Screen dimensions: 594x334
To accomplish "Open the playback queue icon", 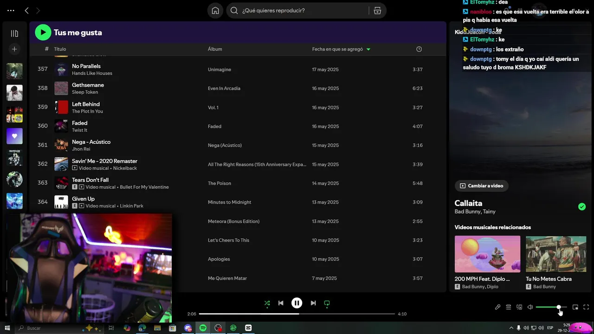I will [509, 307].
